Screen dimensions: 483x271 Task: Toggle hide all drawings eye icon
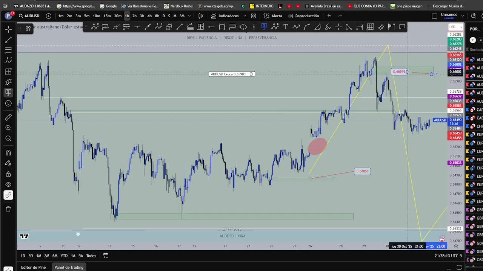(x=8, y=184)
